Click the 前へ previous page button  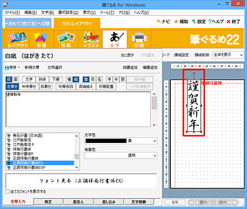pyautogui.click(x=202, y=202)
